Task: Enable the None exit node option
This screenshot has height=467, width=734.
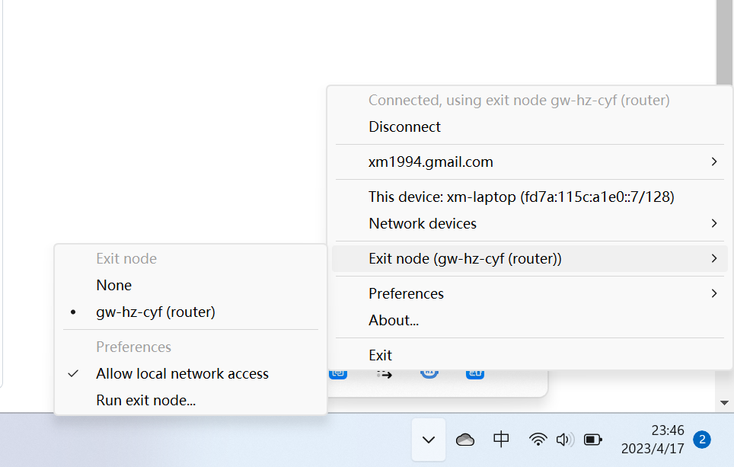Action: pyautogui.click(x=113, y=285)
